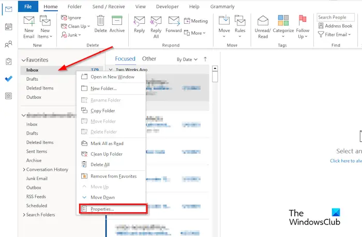362x237 pixels.
Task: Open the Calendar view in the sidebar
Action: point(9,27)
